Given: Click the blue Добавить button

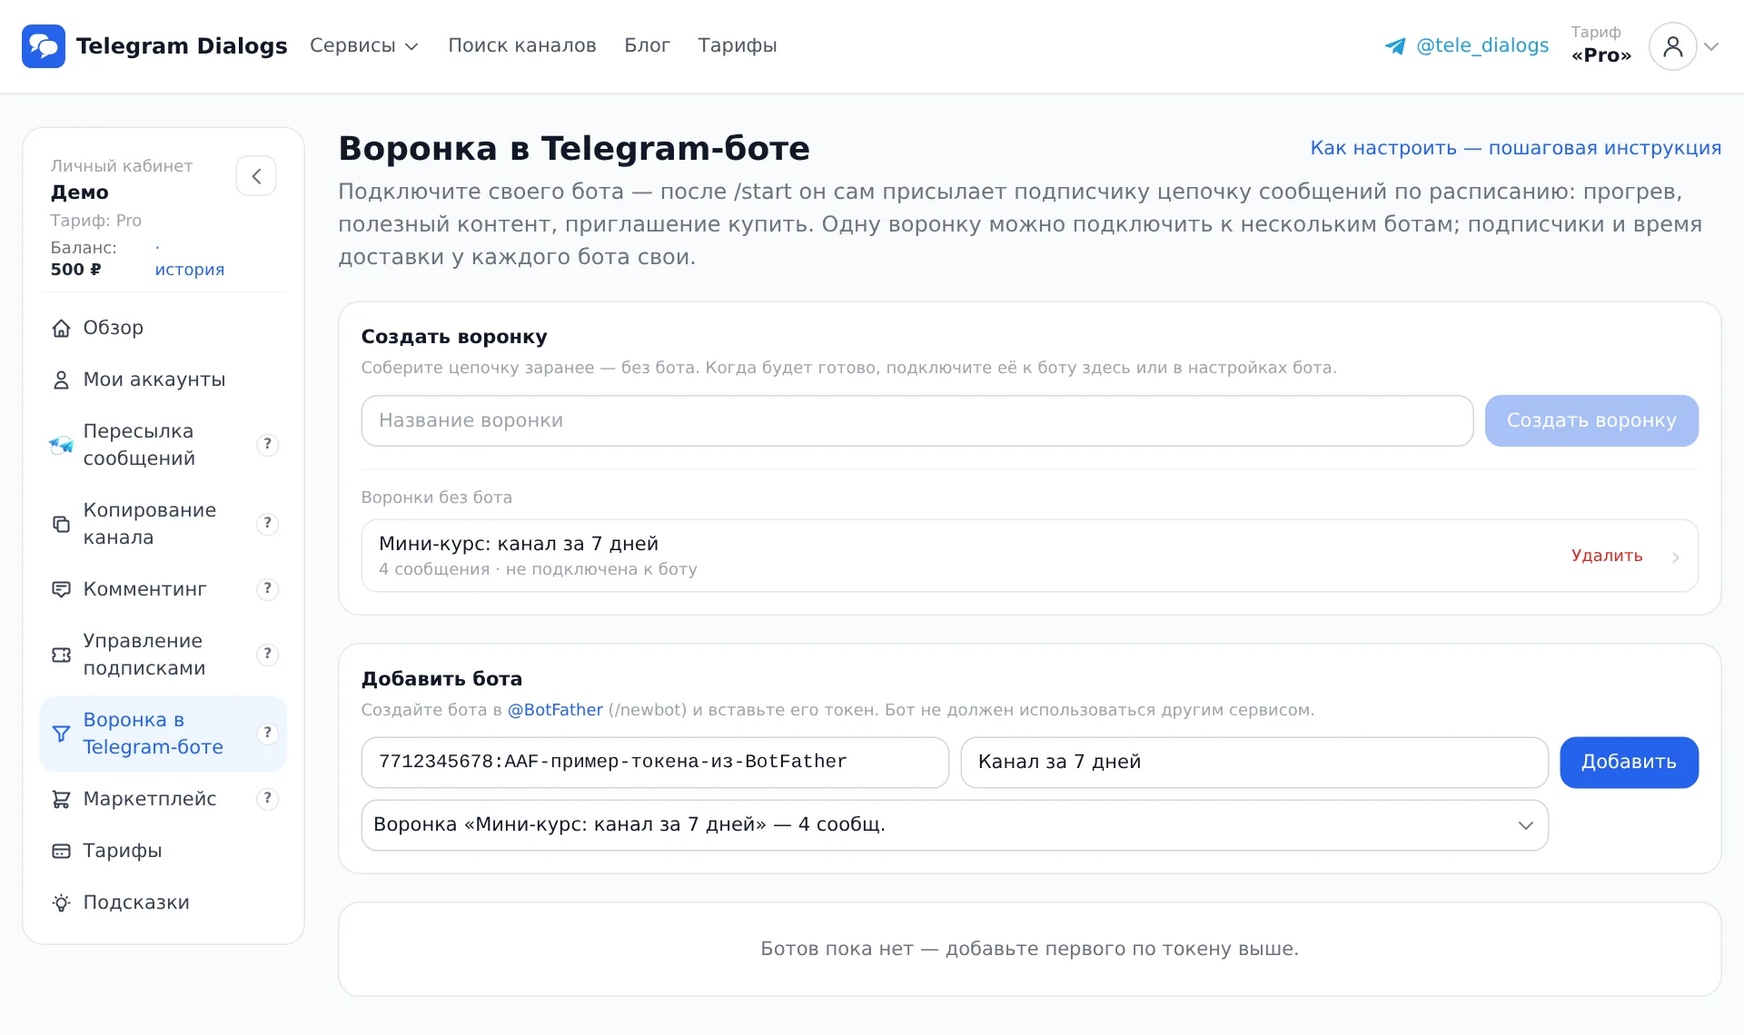Looking at the screenshot, I should tap(1629, 762).
